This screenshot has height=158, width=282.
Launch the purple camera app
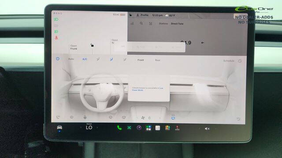click(x=139, y=128)
